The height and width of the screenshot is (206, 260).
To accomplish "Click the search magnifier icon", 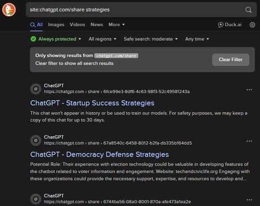I will (x=248, y=10).
